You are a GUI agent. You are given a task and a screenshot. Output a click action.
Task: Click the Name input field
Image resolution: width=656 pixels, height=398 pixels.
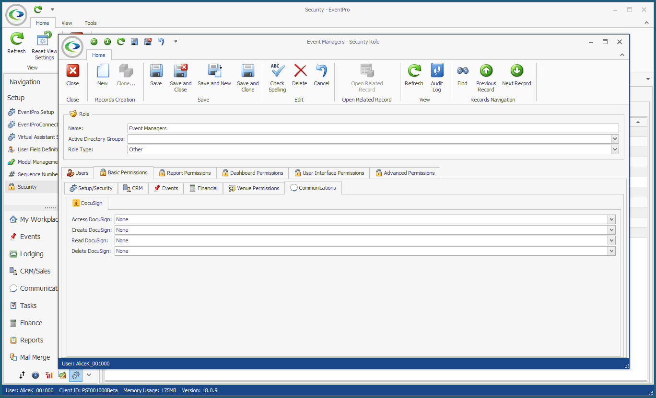(373, 128)
